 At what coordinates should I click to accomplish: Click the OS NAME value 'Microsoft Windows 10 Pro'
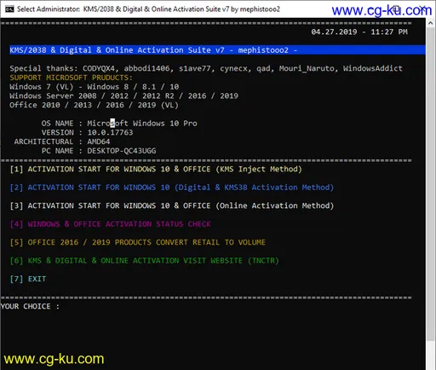coord(142,124)
